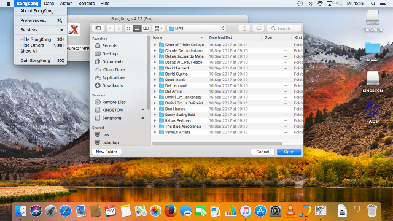Viewport: 393px width, 221px height.
Task: Click the Search field in file dialog
Action: point(284,28)
